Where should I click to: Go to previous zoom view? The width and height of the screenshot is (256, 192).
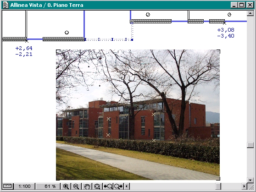(x=108, y=187)
